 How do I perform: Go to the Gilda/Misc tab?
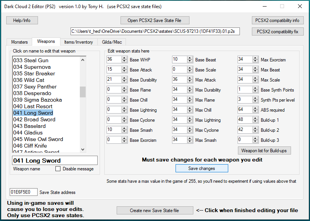point(112,42)
